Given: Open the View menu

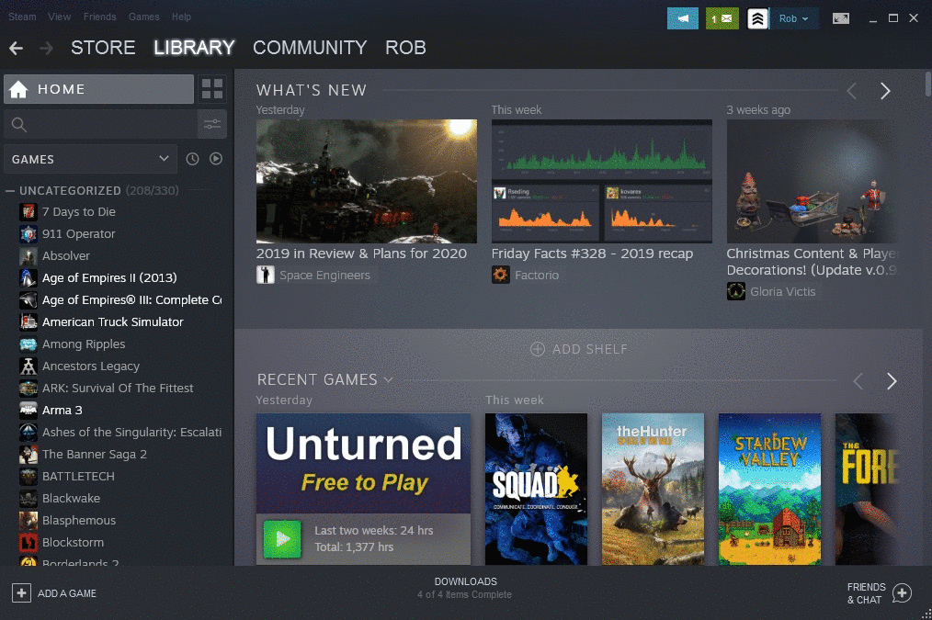Looking at the screenshot, I should click(x=59, y=17).
